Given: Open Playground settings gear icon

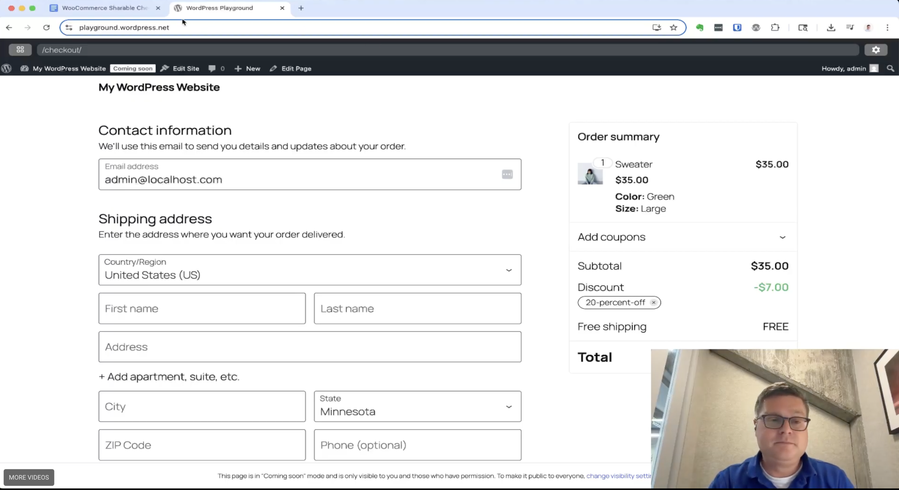Looking at the screenshot, I should 876,49.
